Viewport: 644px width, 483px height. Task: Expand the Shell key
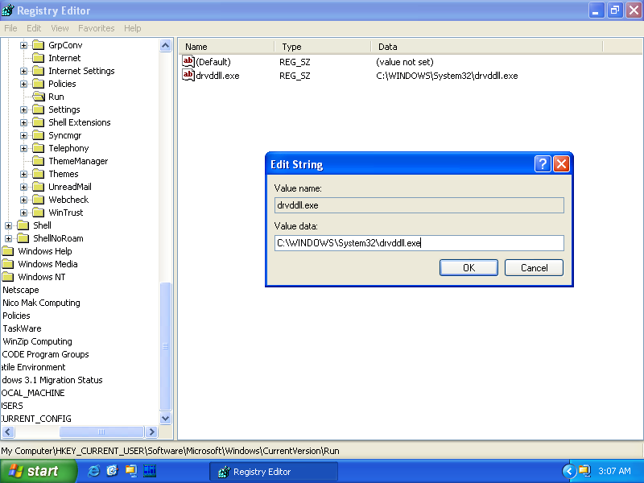click(8, 225)
